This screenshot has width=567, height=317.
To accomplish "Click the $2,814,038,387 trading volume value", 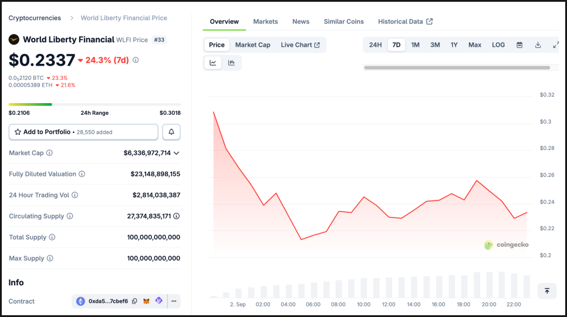I will pyautogui.click(x=156, y=195).
